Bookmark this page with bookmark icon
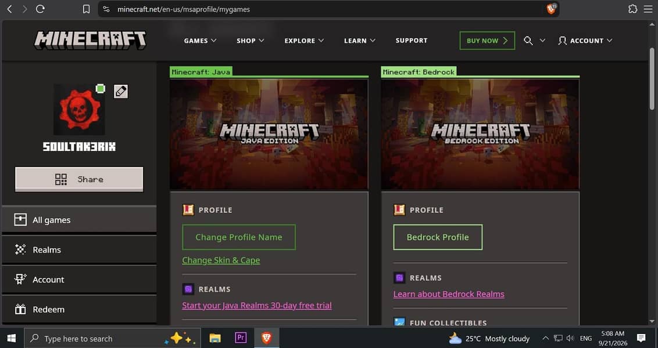The width and height of the screenshot is (658, 348). click(x=86, y=9)
